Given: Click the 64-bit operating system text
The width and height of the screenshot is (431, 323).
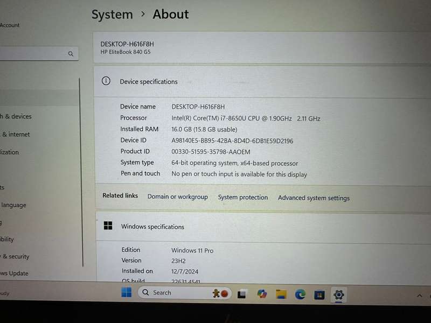Looking at the screenshot, I should click(x=235, y=163).
